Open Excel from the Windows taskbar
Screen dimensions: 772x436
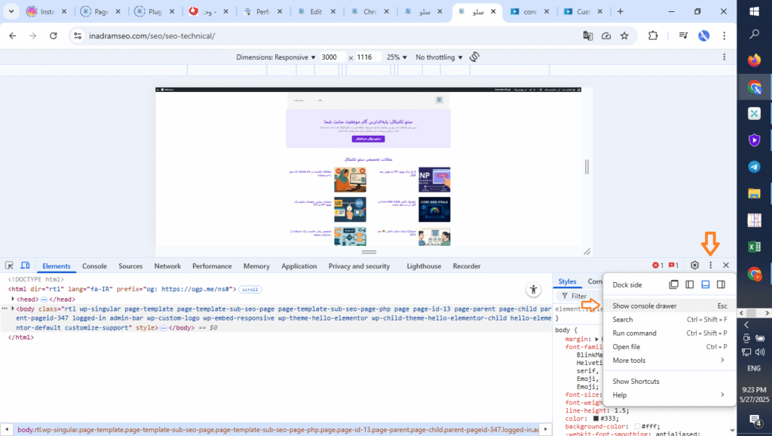click(x=754, y=247)
